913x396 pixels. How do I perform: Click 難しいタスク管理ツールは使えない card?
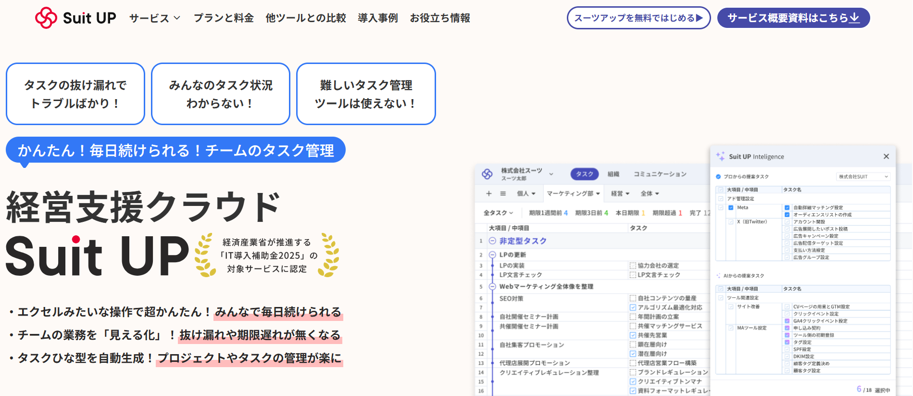pyautogui.click(x=366, y=94)
